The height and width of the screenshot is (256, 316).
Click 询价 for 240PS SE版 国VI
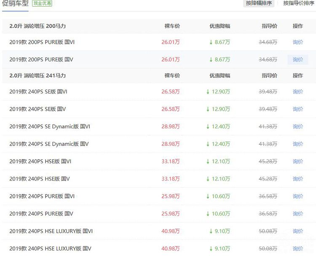pyautogui.click(x=298, y=91)
